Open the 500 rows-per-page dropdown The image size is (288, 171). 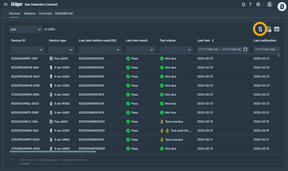(26, 29)
